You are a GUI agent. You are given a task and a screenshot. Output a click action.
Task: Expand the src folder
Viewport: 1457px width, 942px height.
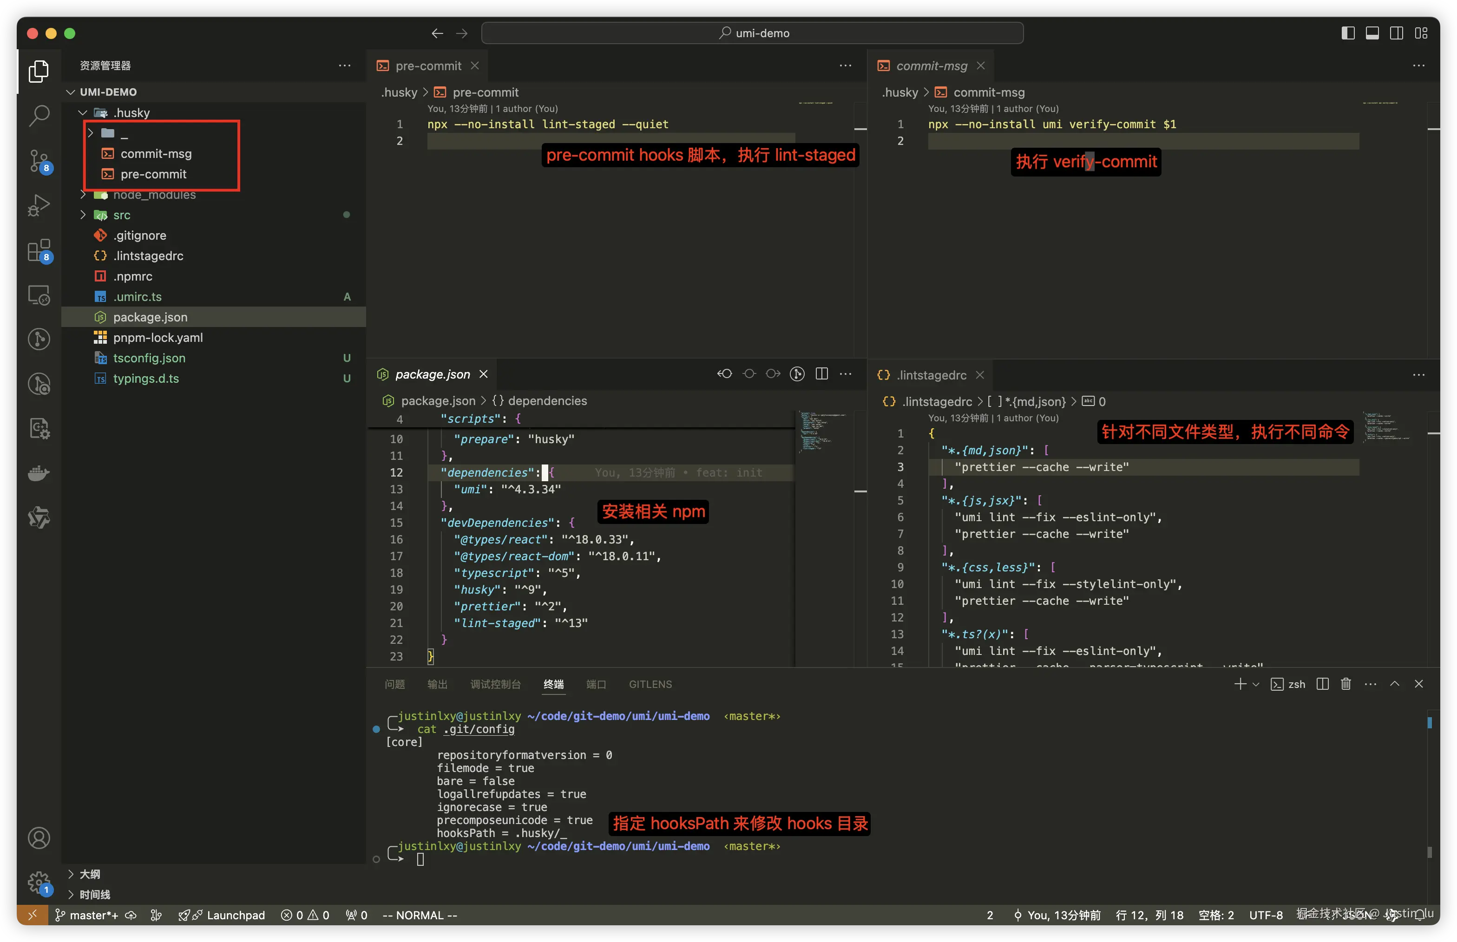(121, 215)
